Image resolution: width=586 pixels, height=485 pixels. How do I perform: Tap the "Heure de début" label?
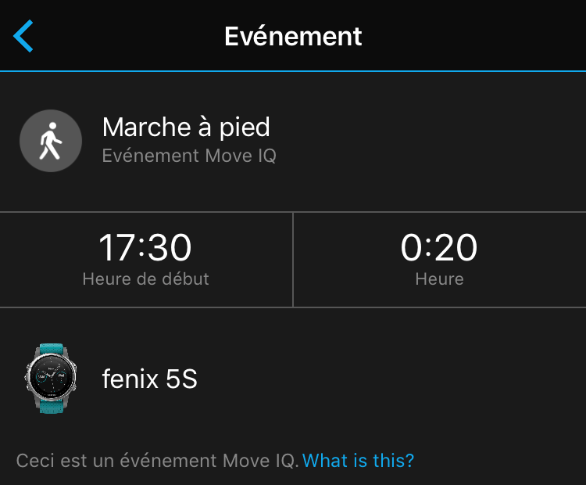click(x=145, y=278)
